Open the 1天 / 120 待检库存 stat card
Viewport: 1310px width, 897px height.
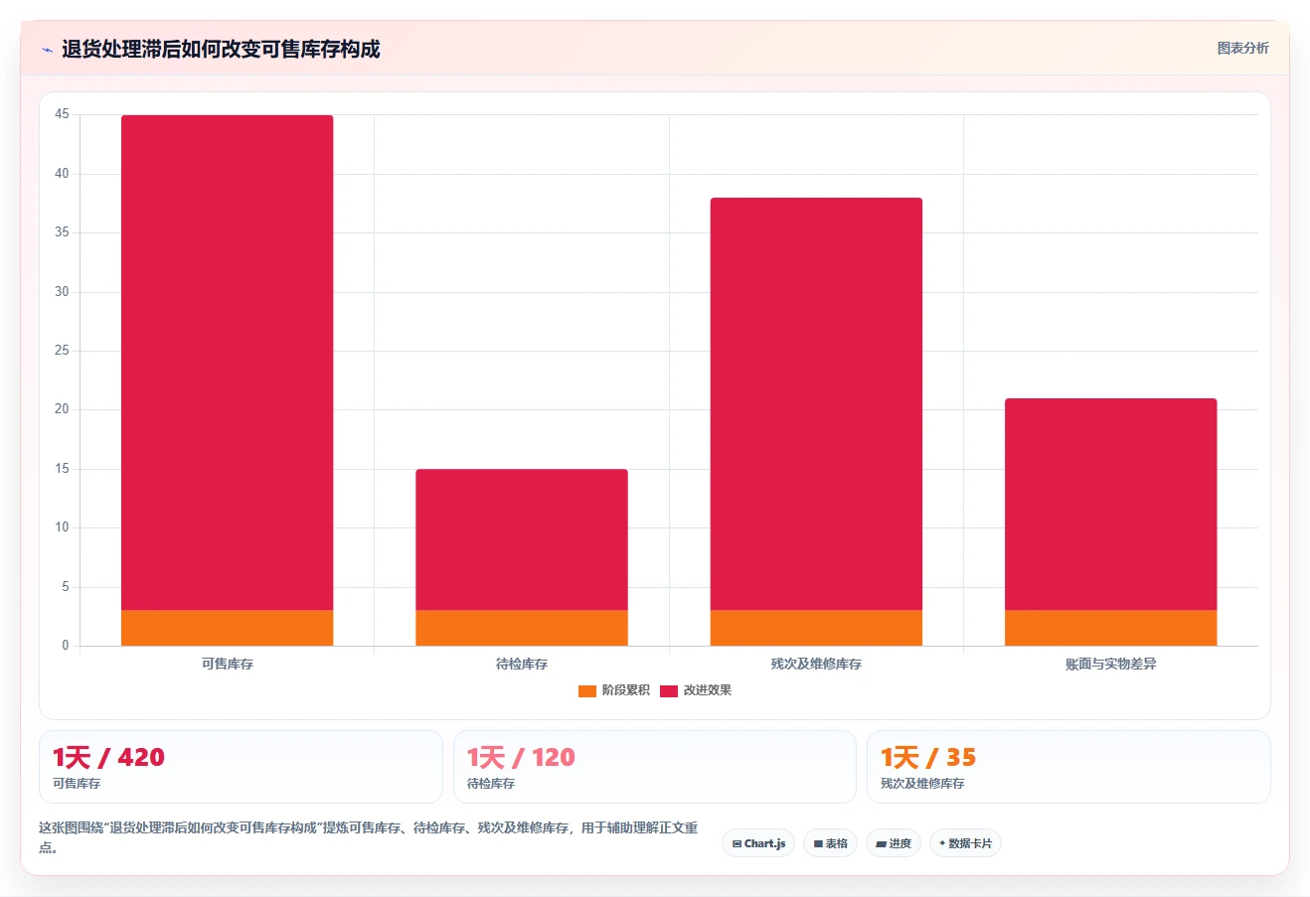pyautogui.click(x=654, y=767)
